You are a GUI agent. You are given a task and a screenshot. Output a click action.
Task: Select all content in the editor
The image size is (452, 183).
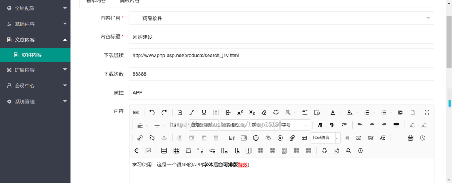[400, 112]
